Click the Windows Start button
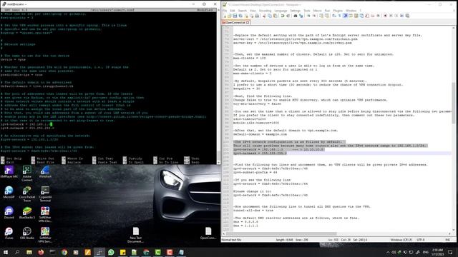This screenshot has height=257, width=458. pyautogui.click(x=6, y=252)
